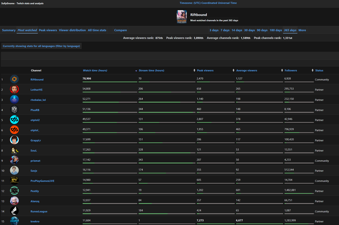Click PlusRB channel avatar
Screen dimensions: 339x225
click(x=14, y=110)
